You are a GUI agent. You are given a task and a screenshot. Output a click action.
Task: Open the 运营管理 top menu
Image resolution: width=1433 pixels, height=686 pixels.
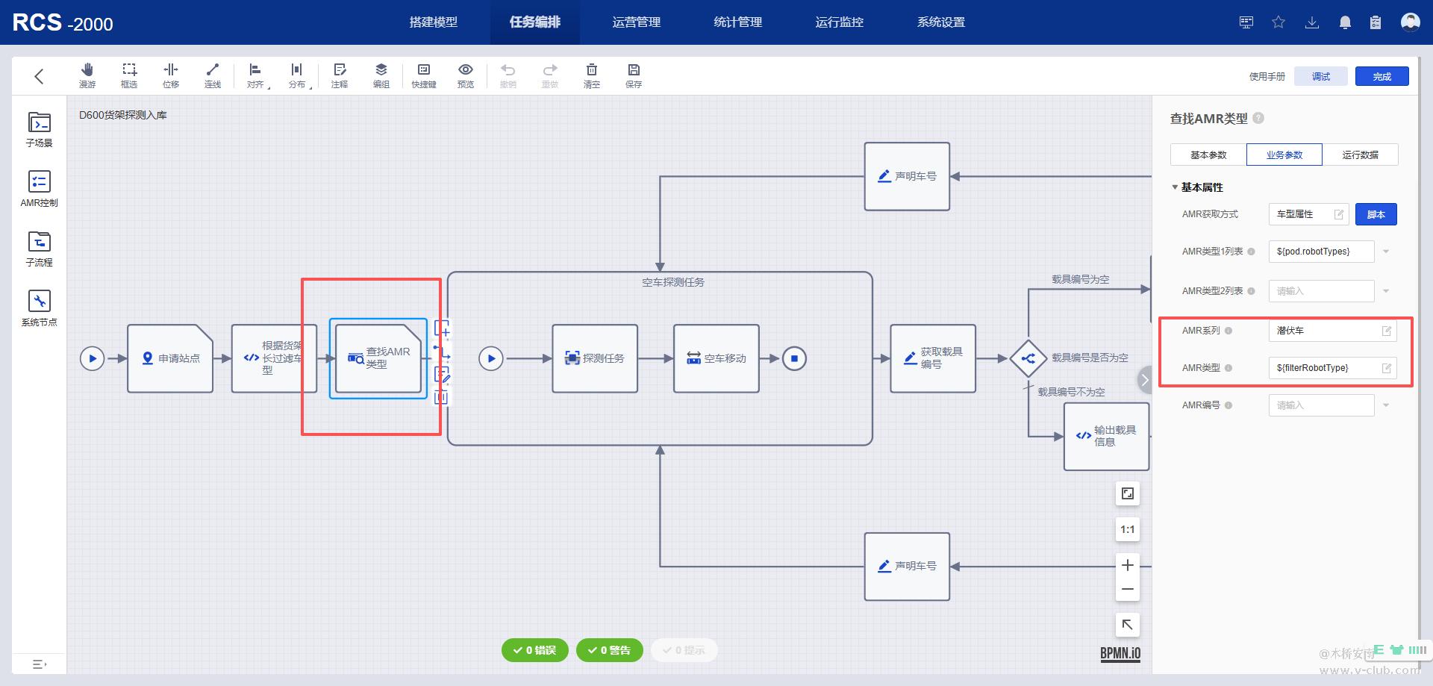[636, 22]
